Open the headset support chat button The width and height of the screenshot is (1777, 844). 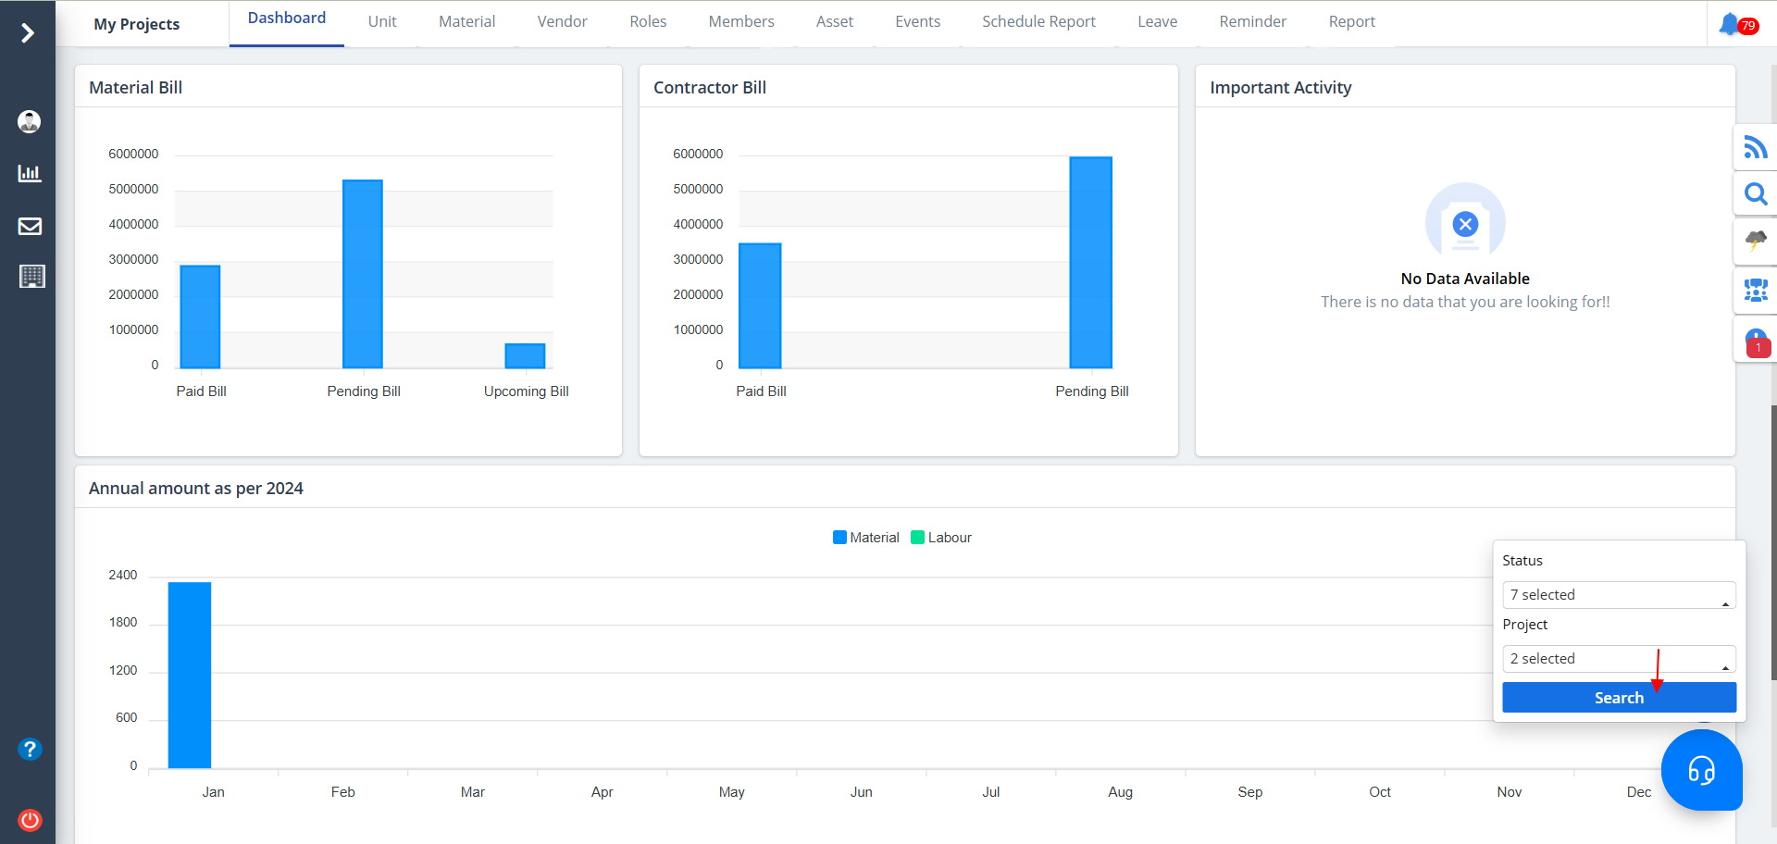(x=1701, y=770)
